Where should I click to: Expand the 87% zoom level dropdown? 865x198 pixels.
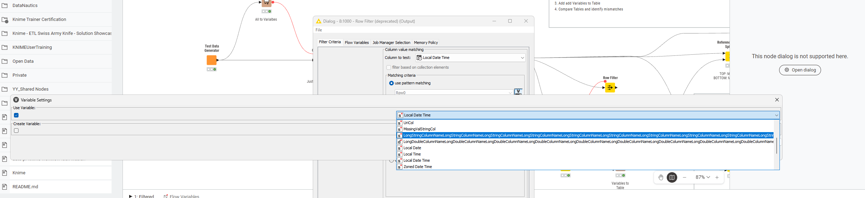click(703, 177)
